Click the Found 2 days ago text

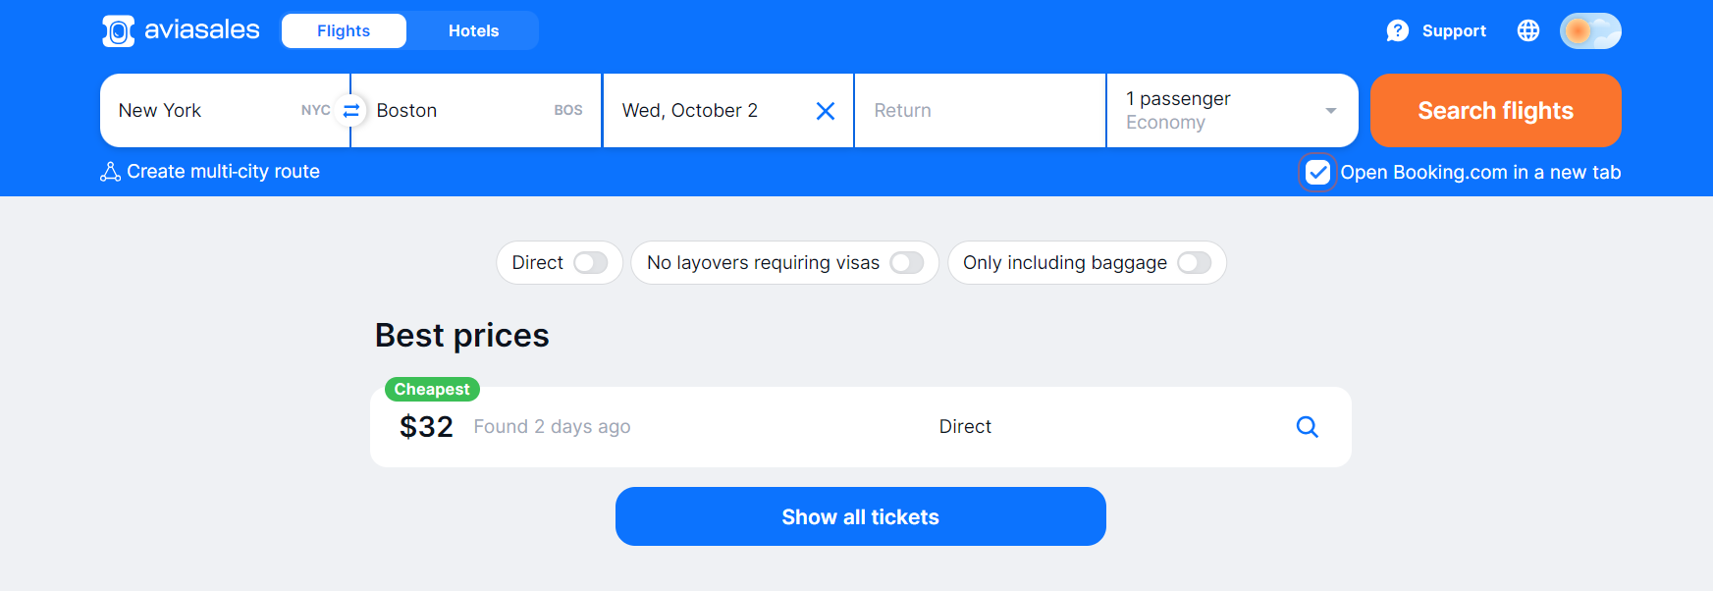coord(552,427)
